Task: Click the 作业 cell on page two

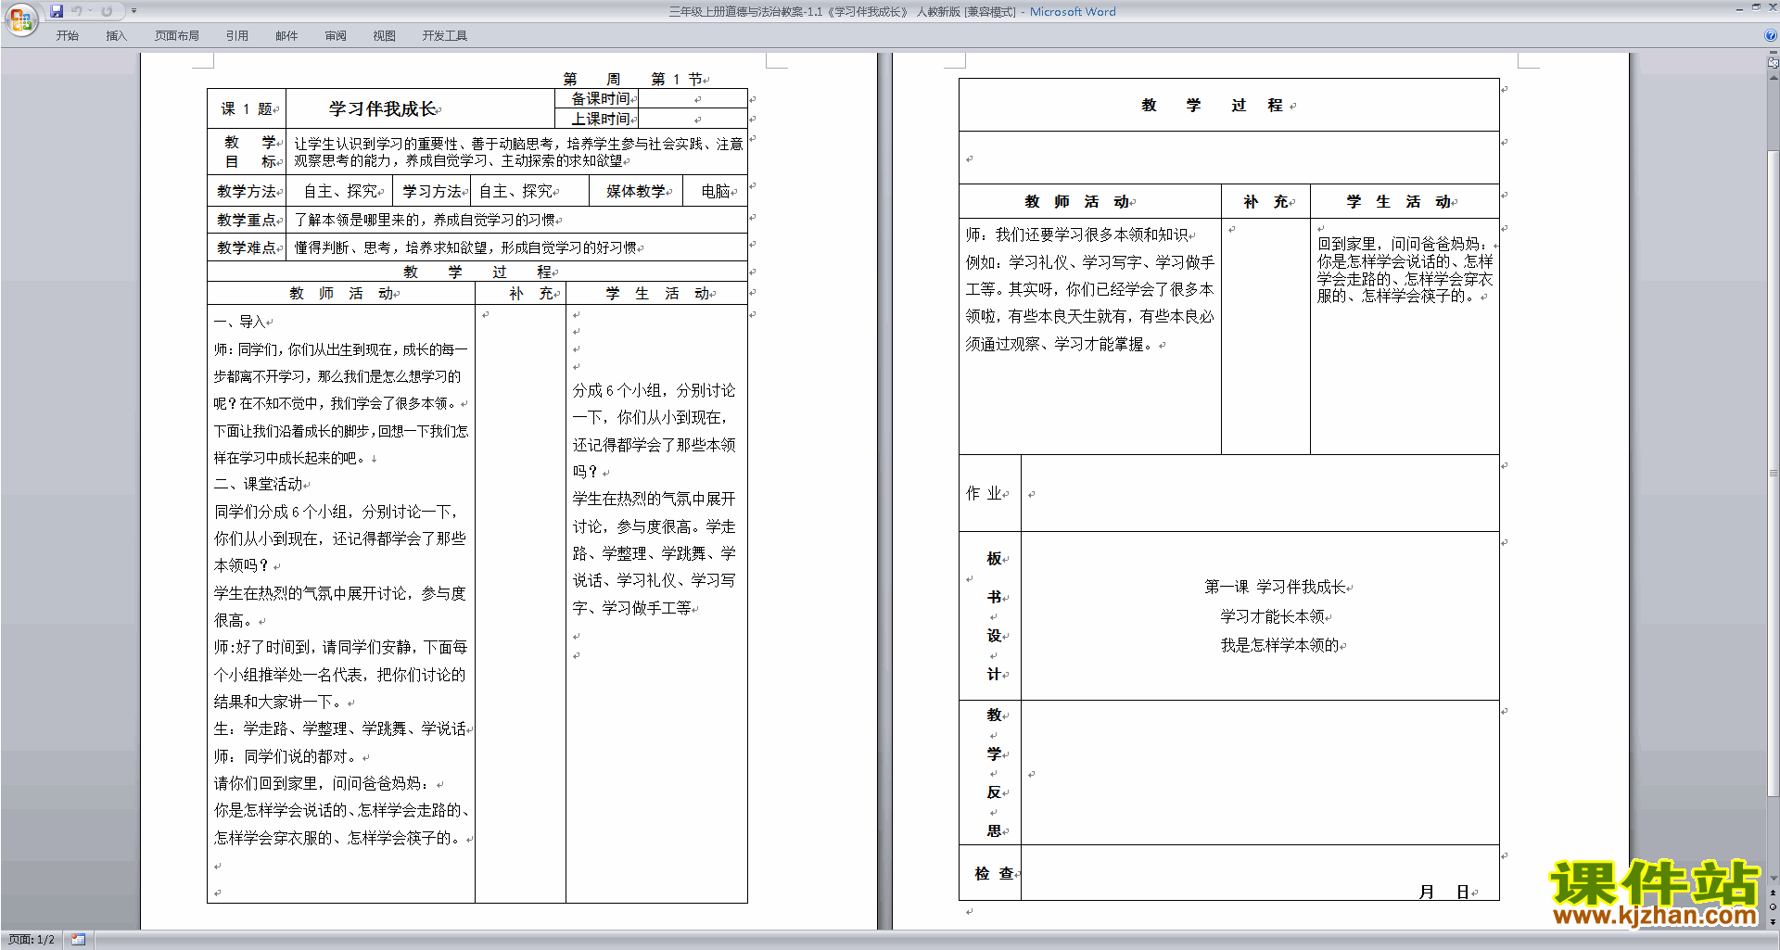Action: 989,493
